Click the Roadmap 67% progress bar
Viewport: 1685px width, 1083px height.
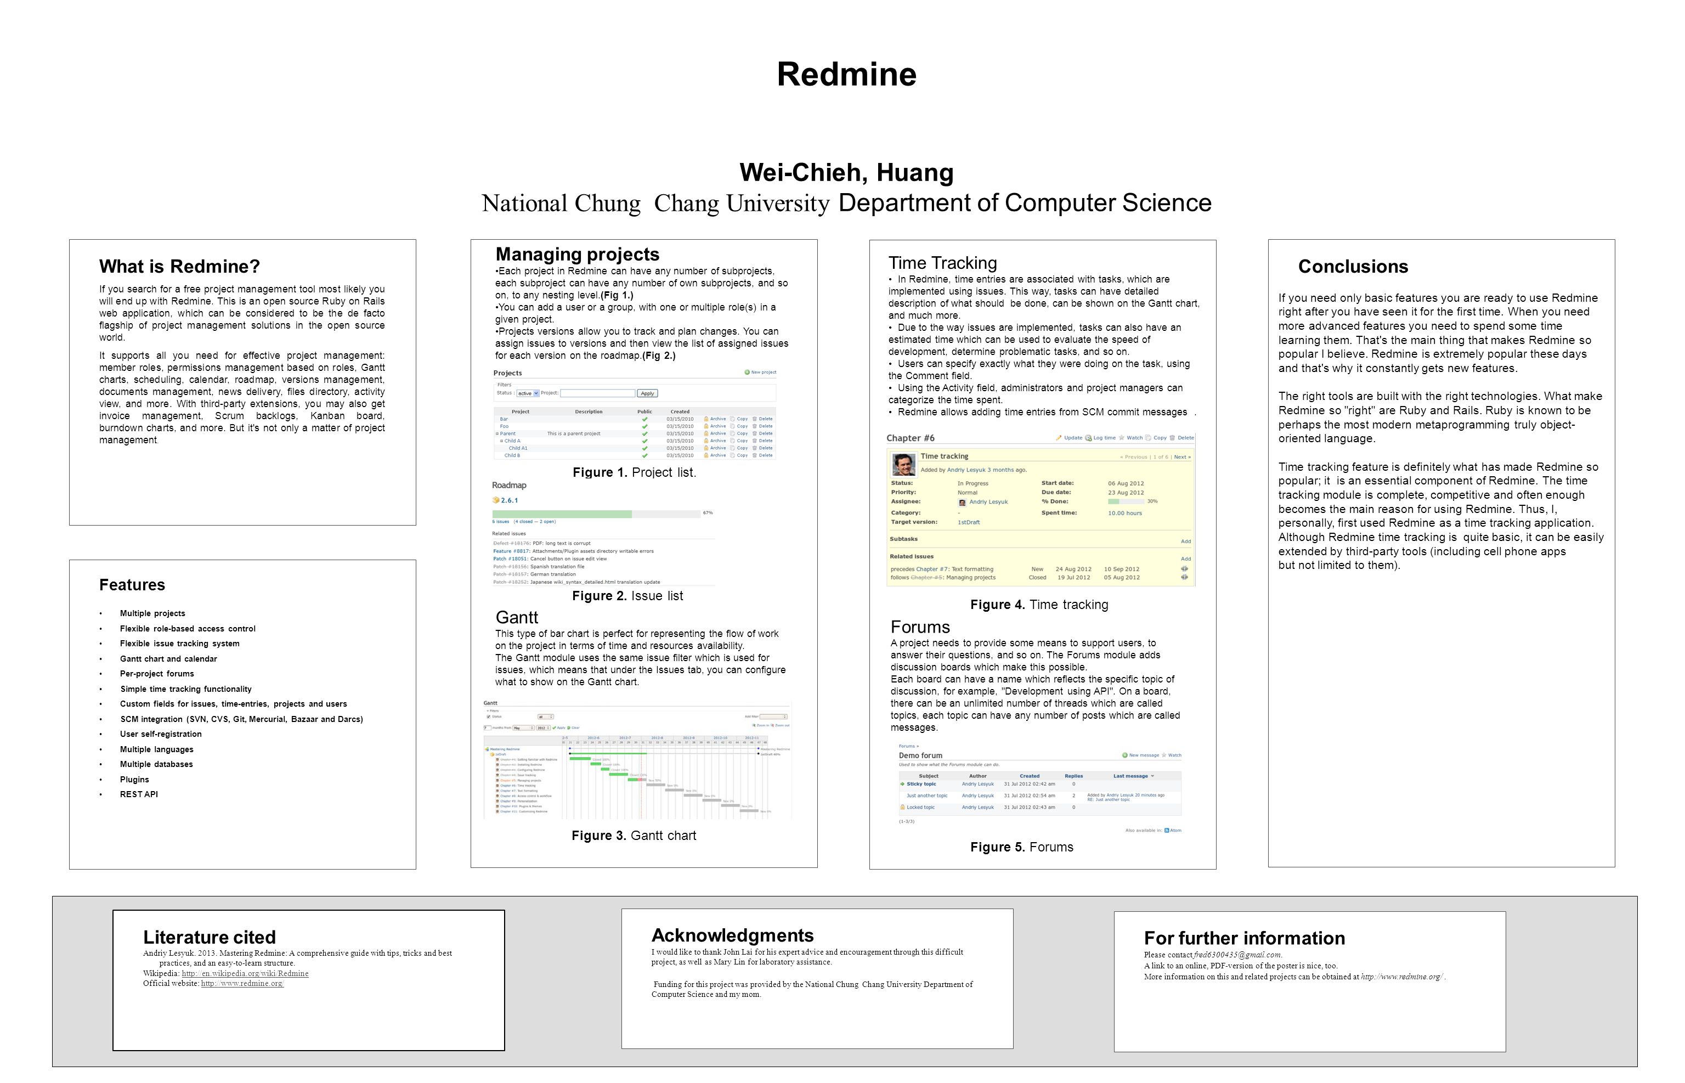pyautogui.click(x=596, y=514)
